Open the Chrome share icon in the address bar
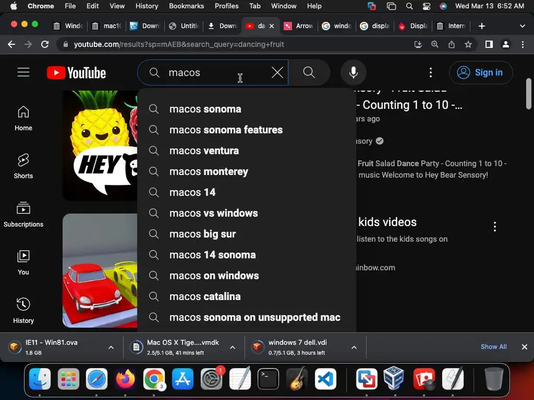Viewport: 534px width, 400px height. pos(452,44)
